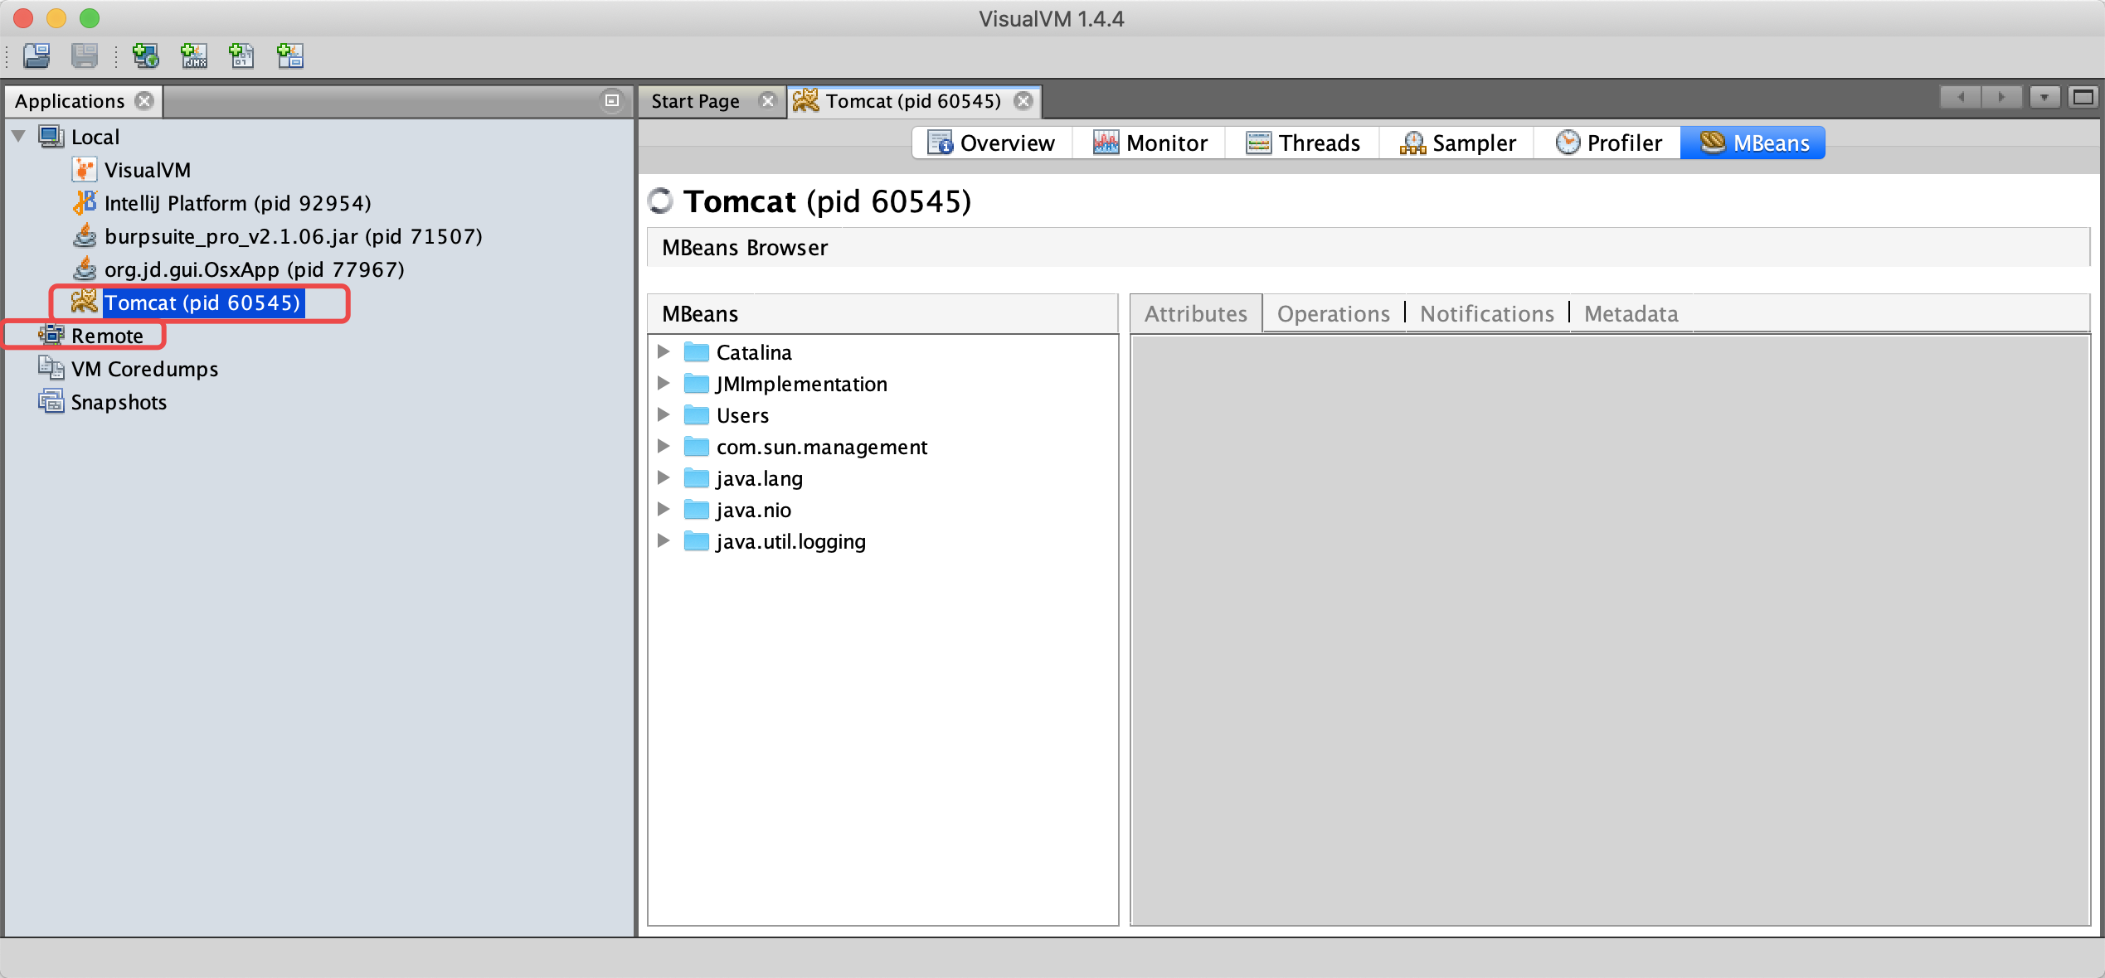Image resolution: width=2105 pixels, height=978 pixels.
Task: Select the Remote node in Applications
Action: 107,336
